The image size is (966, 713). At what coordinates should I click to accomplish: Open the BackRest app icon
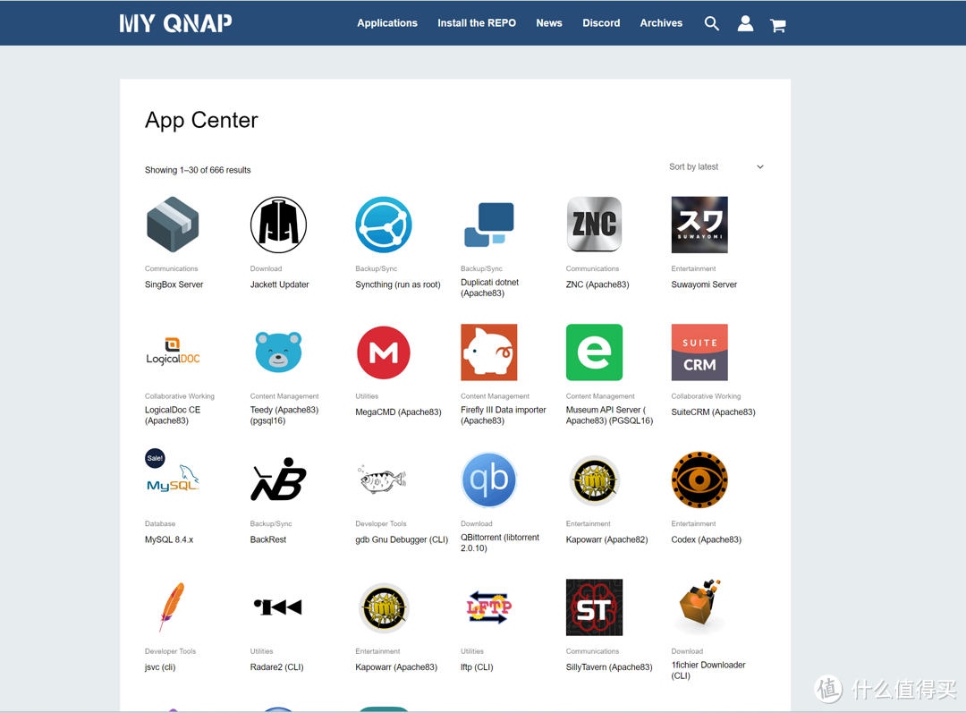(x=278, y=480)
